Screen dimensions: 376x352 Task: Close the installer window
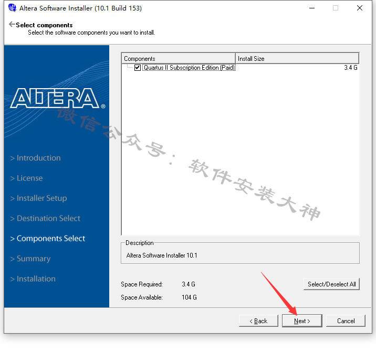coord(359,8)
